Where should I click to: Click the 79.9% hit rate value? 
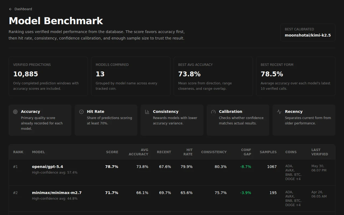tap(187, 167)
